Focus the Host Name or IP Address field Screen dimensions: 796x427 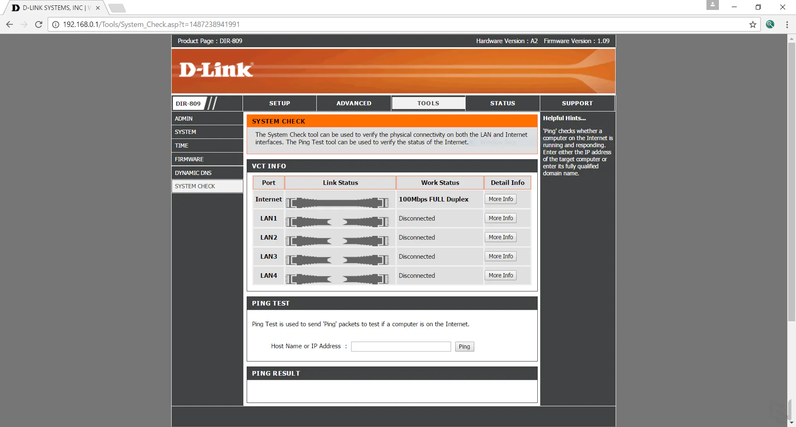click(x=401, y=347)
